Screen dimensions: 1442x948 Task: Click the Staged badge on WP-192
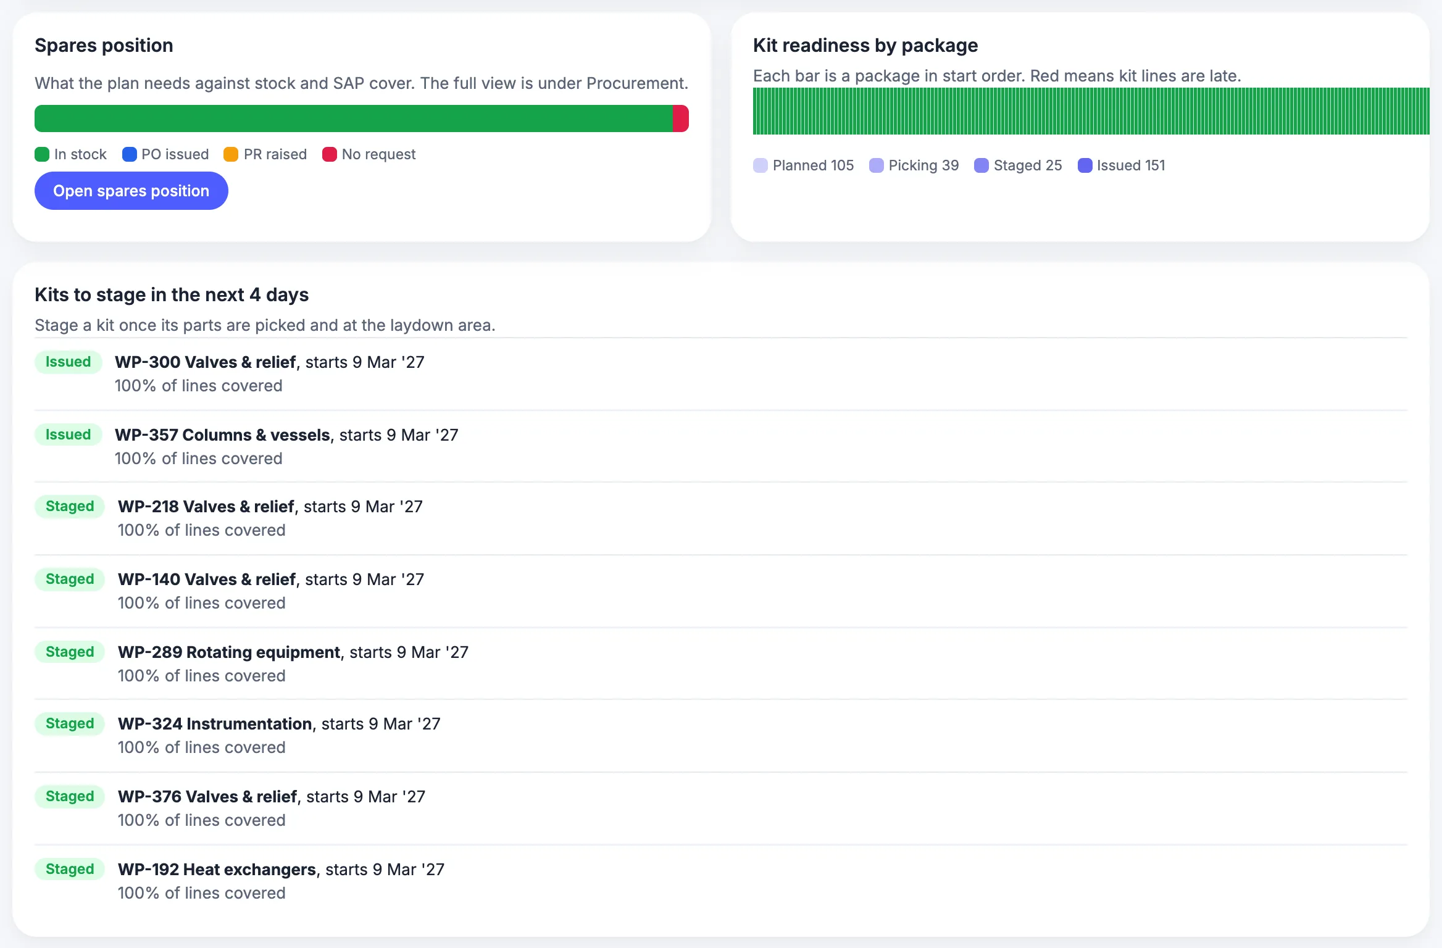[70, 869]
